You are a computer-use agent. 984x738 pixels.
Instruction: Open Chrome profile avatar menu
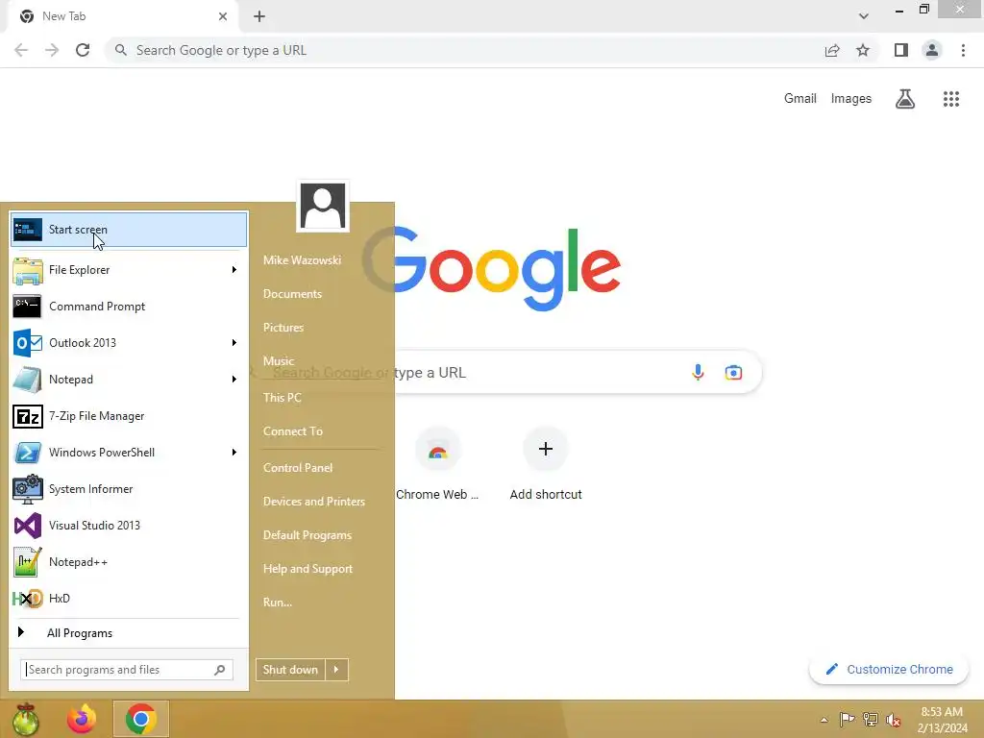(x=932, y=50)
